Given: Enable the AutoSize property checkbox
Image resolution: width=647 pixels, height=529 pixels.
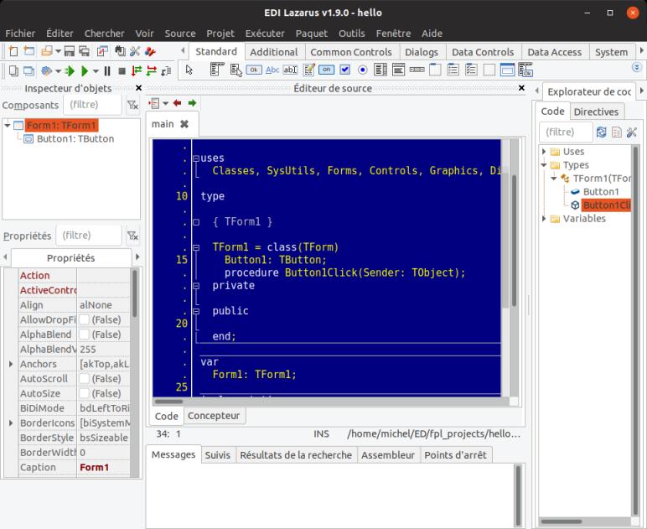Looking at the screenshot, I should click(84, 393).
